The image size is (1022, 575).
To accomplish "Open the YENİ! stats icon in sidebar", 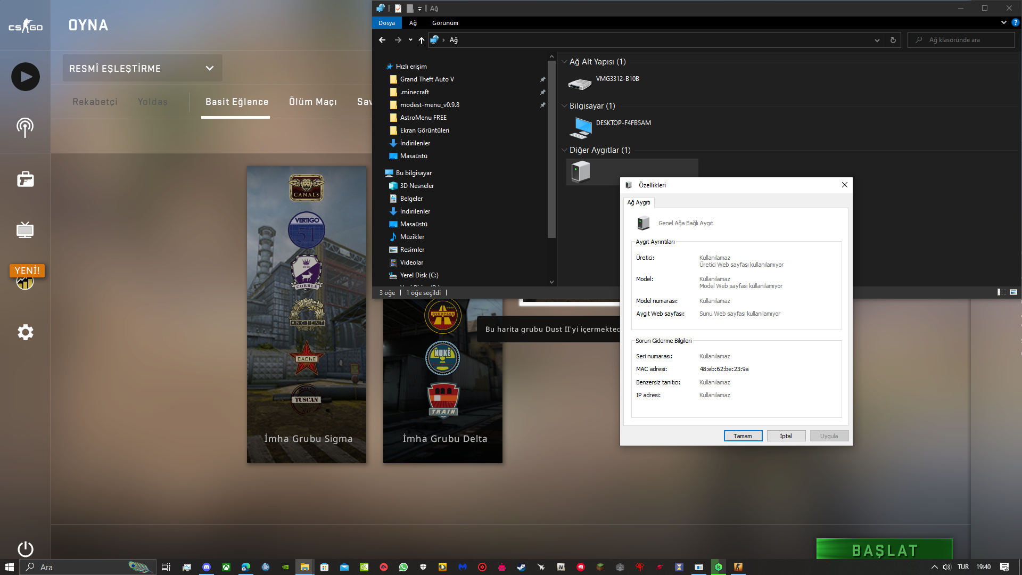I will 25,277.
